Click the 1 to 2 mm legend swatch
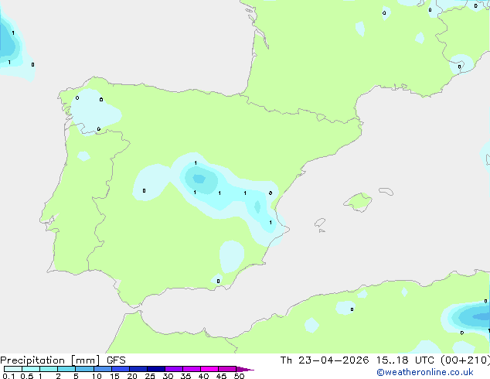 pyautogui.click(x=49, y=369)
